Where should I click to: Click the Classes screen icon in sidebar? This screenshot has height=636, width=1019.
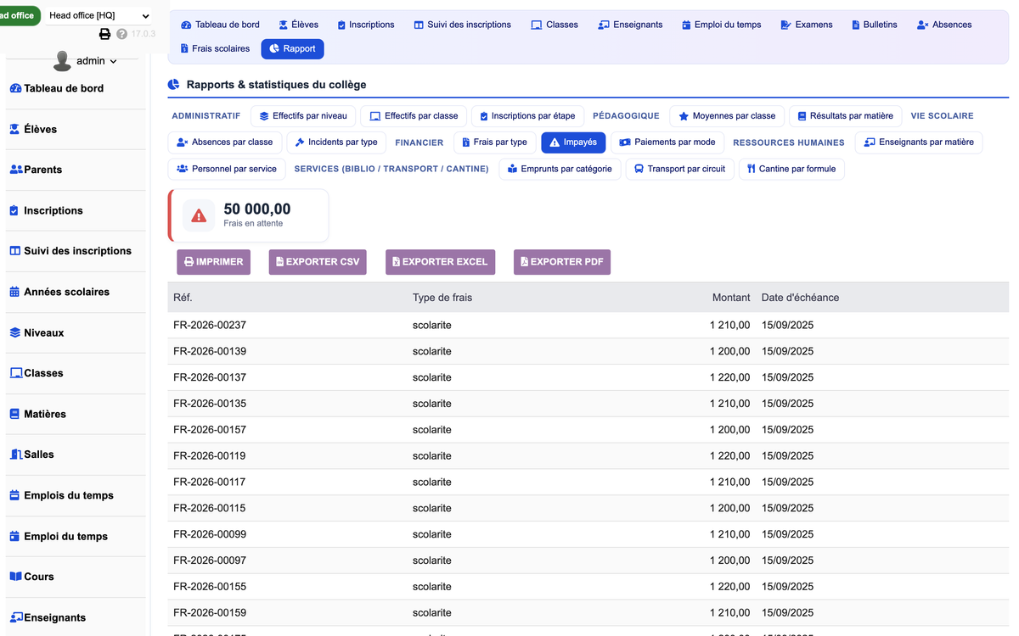(16, 373)
